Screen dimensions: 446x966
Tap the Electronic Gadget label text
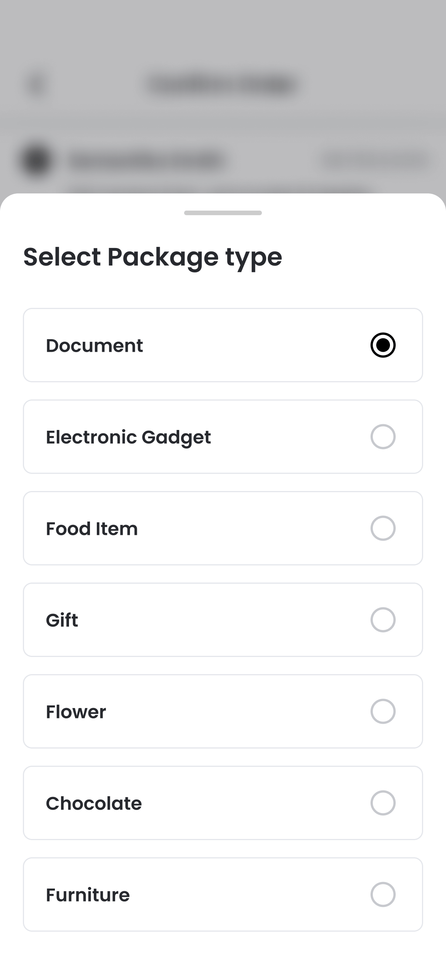point(128,437)
